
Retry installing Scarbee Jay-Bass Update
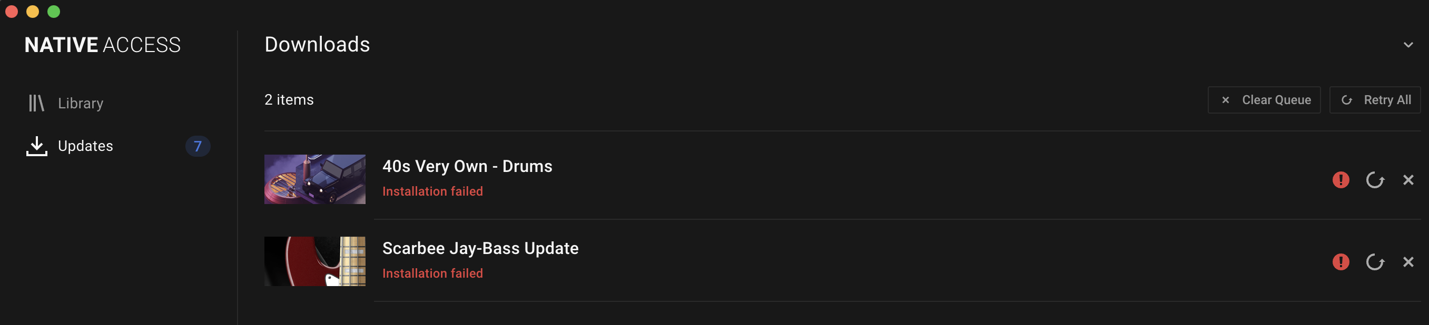(x=1374, y=262)
